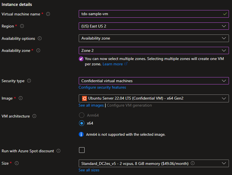Click the See all images link
Screen dimensions: 232x175
click(x=91, y=105)
